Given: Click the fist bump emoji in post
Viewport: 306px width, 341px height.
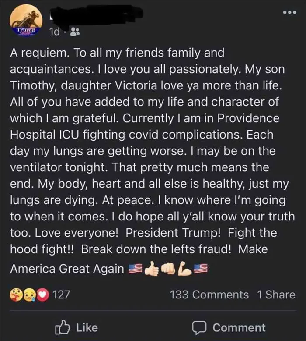Looking at the screenshot, I should coord(169,269).
